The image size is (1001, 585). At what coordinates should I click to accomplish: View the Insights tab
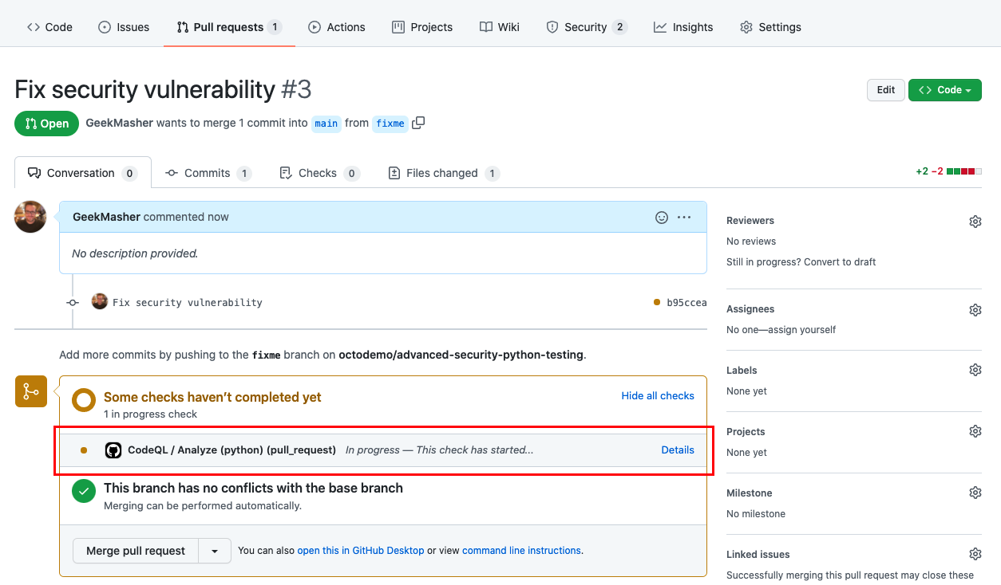(682, 27)
